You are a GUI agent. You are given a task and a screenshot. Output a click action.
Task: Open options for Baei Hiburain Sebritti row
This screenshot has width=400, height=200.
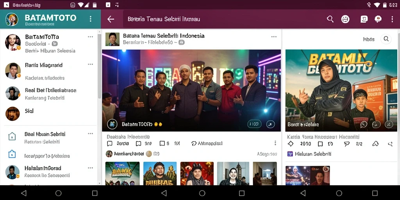pos(90,134)
